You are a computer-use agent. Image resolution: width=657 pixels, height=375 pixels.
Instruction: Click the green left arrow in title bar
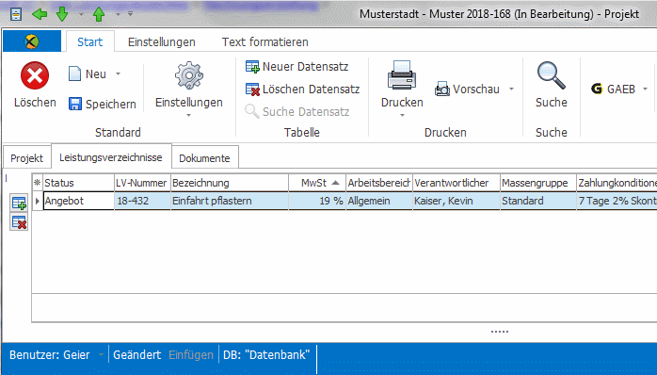click(x=40, y=14)
